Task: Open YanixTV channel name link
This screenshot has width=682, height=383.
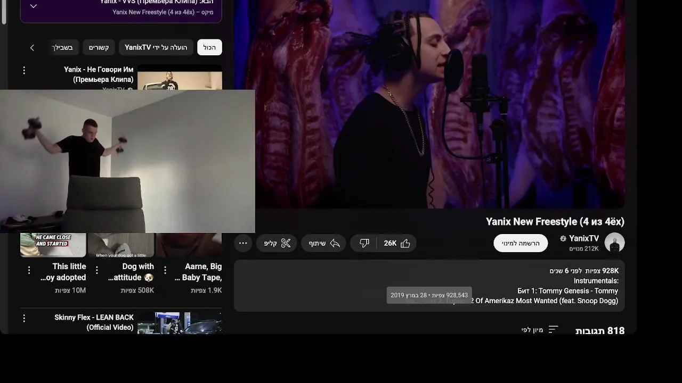Action: click(584, 238)
